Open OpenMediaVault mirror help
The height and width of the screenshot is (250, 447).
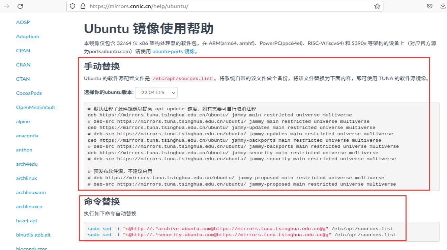click(x=36, y=107)
